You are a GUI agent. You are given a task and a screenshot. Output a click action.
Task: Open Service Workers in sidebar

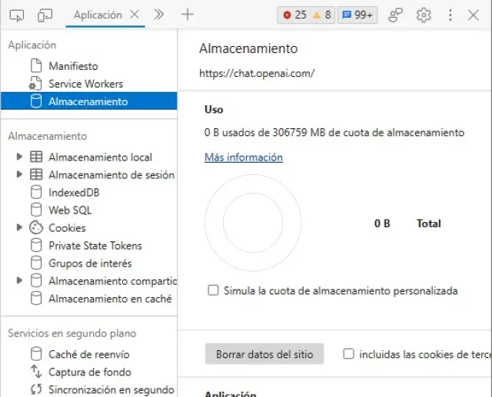click(85, 84)
